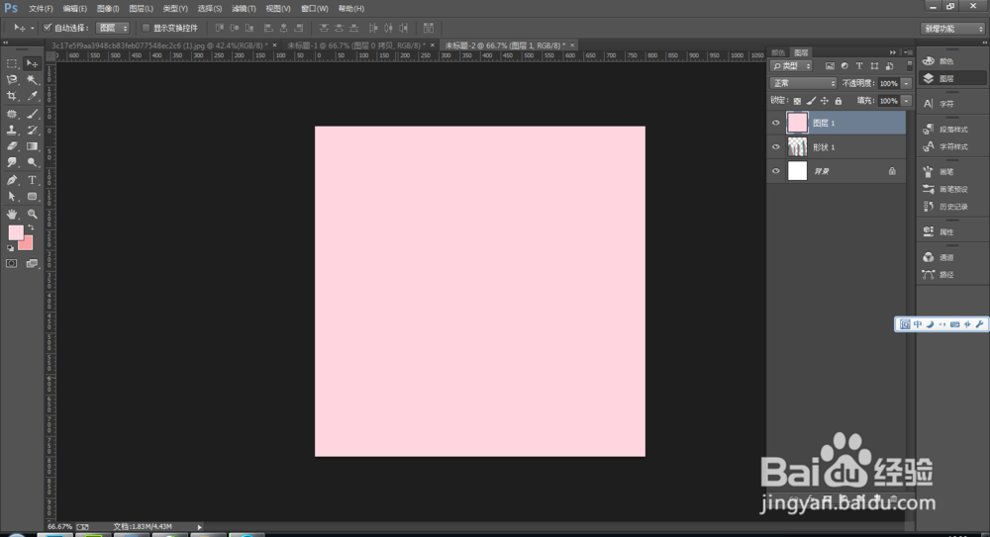The image size is (990, 537).
Task: Select the Zoom tool in toolbox
Action: [32, 215]
